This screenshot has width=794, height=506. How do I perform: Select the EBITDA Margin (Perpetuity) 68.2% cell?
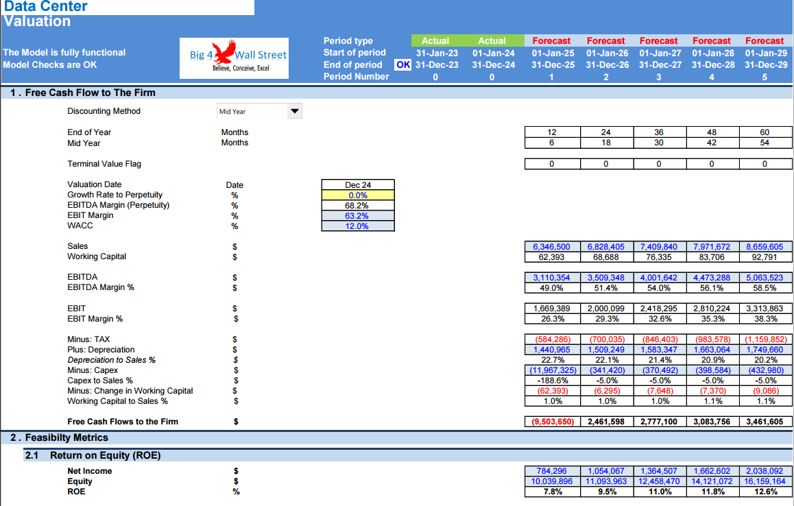click(357, 205)
